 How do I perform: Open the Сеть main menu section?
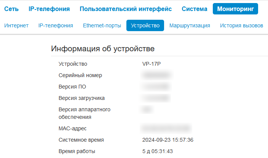(x=11, y=9)
